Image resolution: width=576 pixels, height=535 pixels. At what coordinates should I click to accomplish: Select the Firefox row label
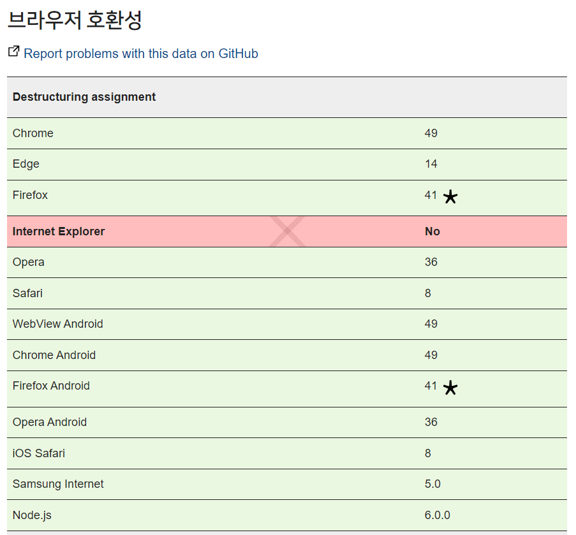tap(30, 195)
